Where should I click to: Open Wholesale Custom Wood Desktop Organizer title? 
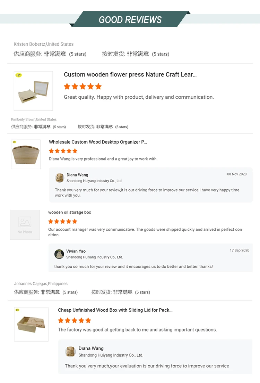pyautogui.click(x=98, y=142)
